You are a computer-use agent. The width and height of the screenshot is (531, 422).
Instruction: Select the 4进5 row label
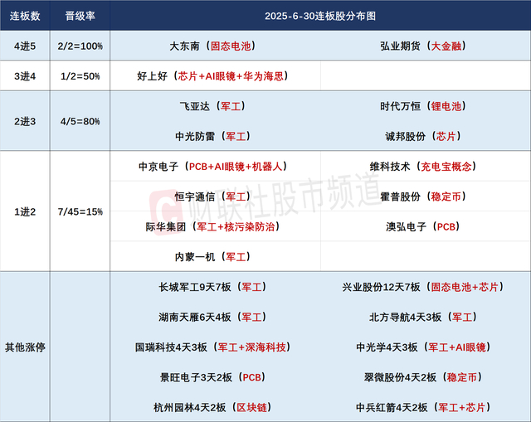(x=25, y=46)
